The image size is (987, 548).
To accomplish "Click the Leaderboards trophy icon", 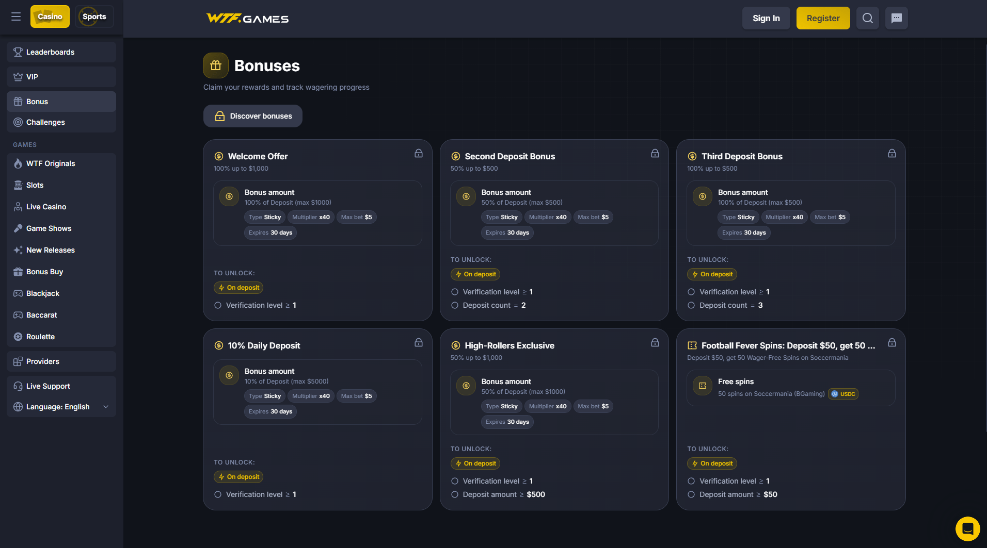I will [18, 52].
